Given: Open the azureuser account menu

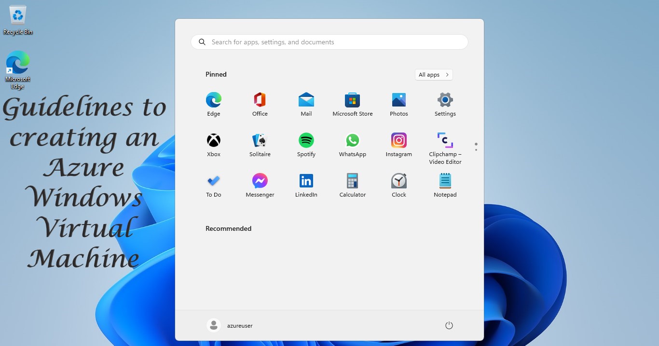Looking at the screenshot, I should (x=230, y=325).
